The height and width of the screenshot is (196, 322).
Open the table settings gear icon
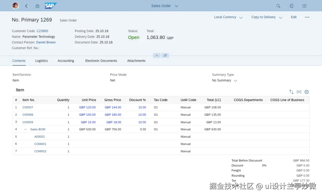coord(306,92)
